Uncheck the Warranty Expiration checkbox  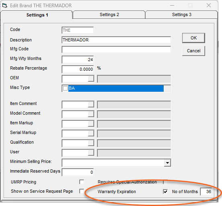165,192
